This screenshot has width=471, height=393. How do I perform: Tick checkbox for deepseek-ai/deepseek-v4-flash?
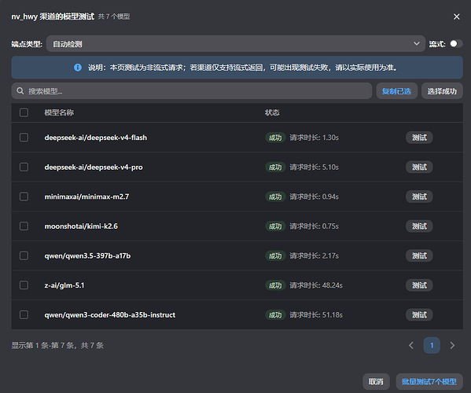click(x=24, y=138)
